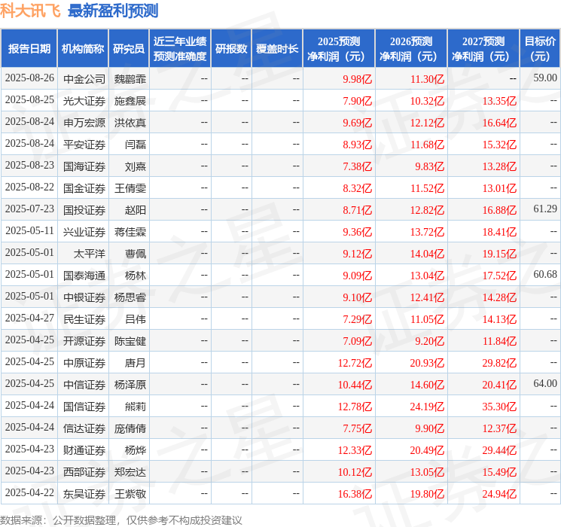Select 东吴证券 2025 forecast 16.38亿

pyautogui.click(x=355, y=494)
